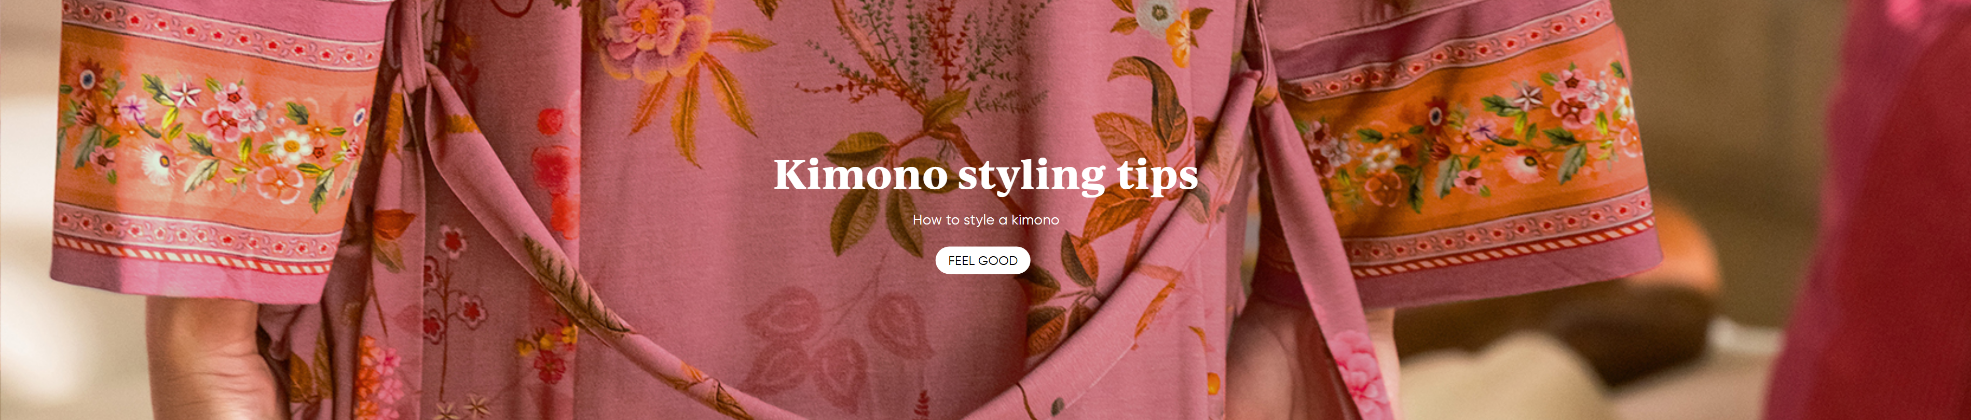
Task: Select the large pink flower at the kimono top
Action: coord(650,34)
